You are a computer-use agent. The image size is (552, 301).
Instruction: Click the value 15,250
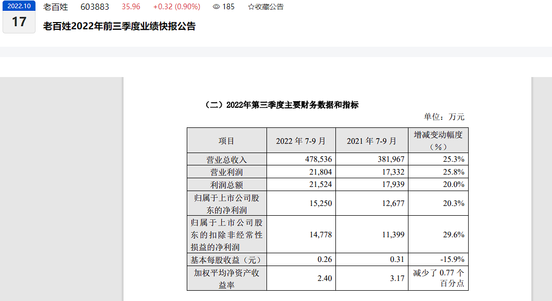320,203
